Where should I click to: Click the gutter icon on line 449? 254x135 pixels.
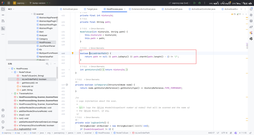click(67, 85)
